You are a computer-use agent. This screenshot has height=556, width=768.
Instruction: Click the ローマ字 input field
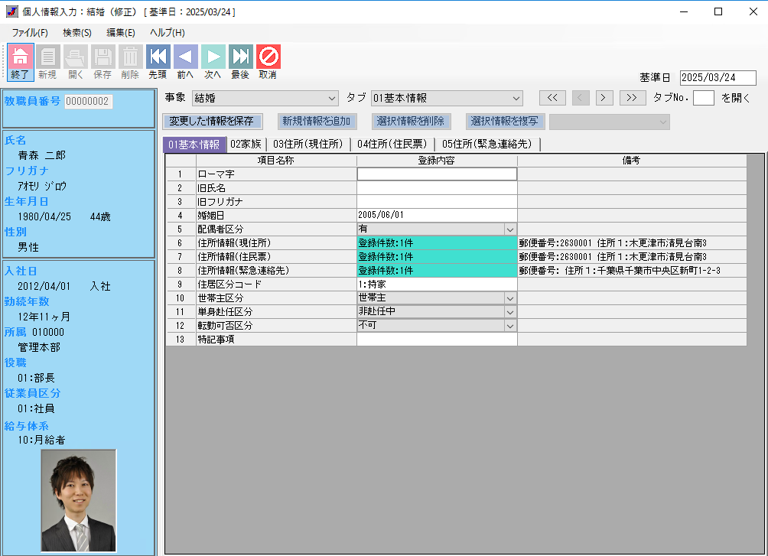coord(437,174)
